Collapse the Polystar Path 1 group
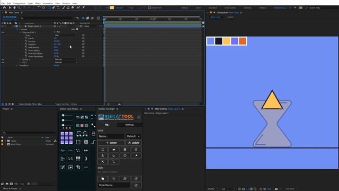The width and height of the screenshot is (339, 191). (x=20, y=32)
